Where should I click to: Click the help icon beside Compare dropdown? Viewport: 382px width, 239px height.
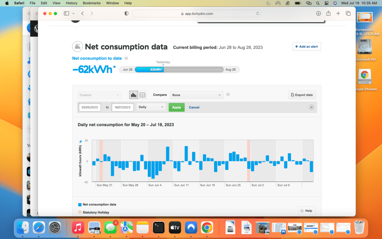pos(228,95)
